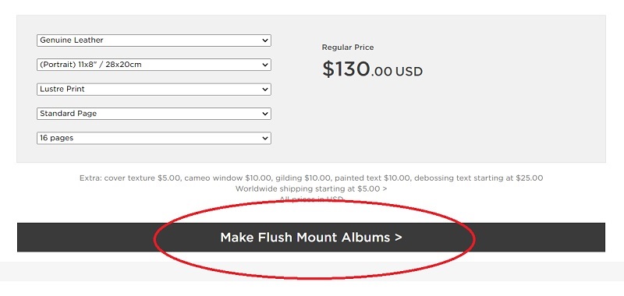
Task: Click the USD currency text beside price
Action: [x=409, y=72]
